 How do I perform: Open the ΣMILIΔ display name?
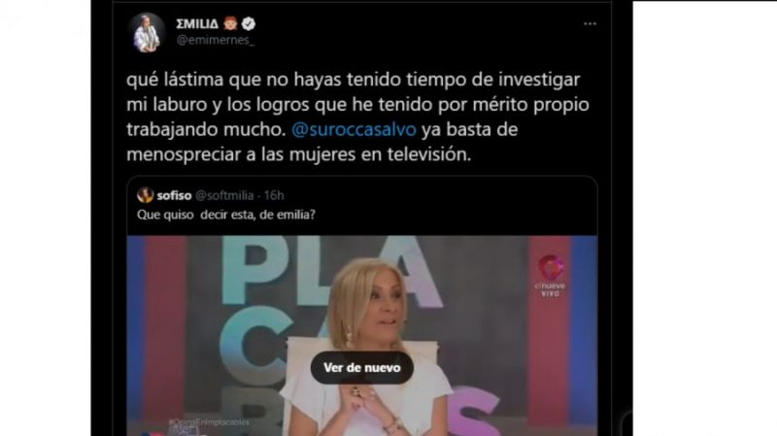coord(197,23)
